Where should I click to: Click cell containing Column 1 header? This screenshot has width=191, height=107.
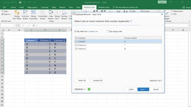pos(31,40)
